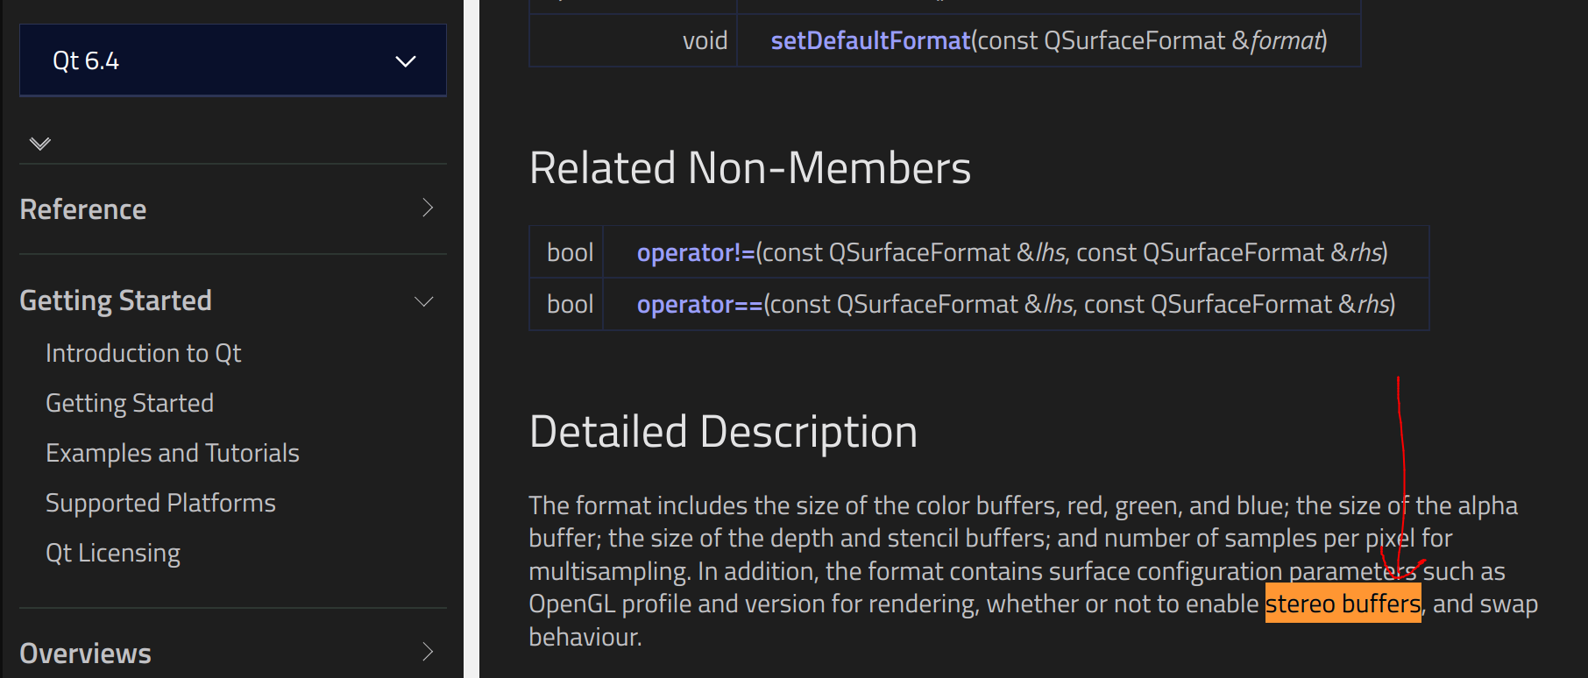Open the operator== function link
This screenshot has width=1588, height=678.
point(700,304)
